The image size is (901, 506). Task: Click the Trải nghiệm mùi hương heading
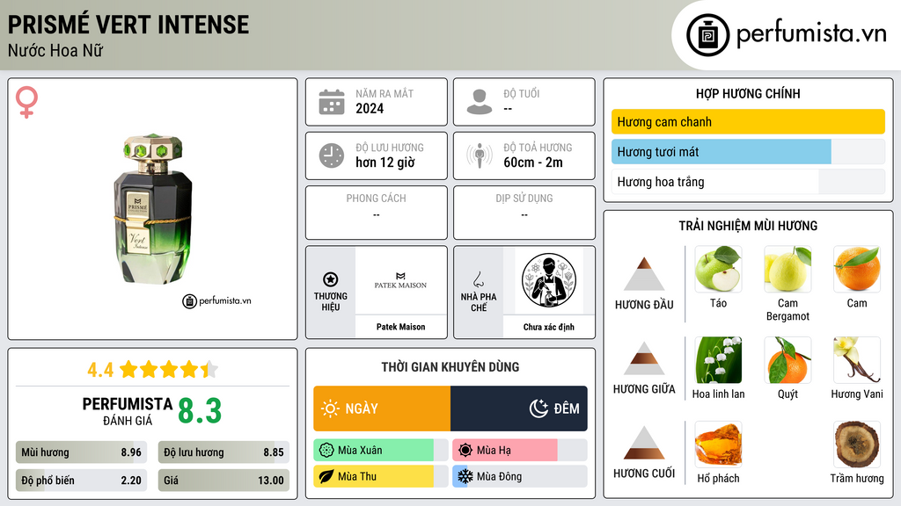748,226
